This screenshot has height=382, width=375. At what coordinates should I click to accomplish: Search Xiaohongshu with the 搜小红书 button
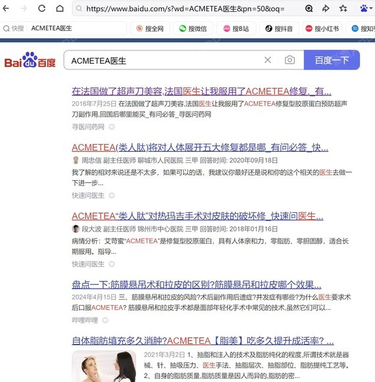322,28
